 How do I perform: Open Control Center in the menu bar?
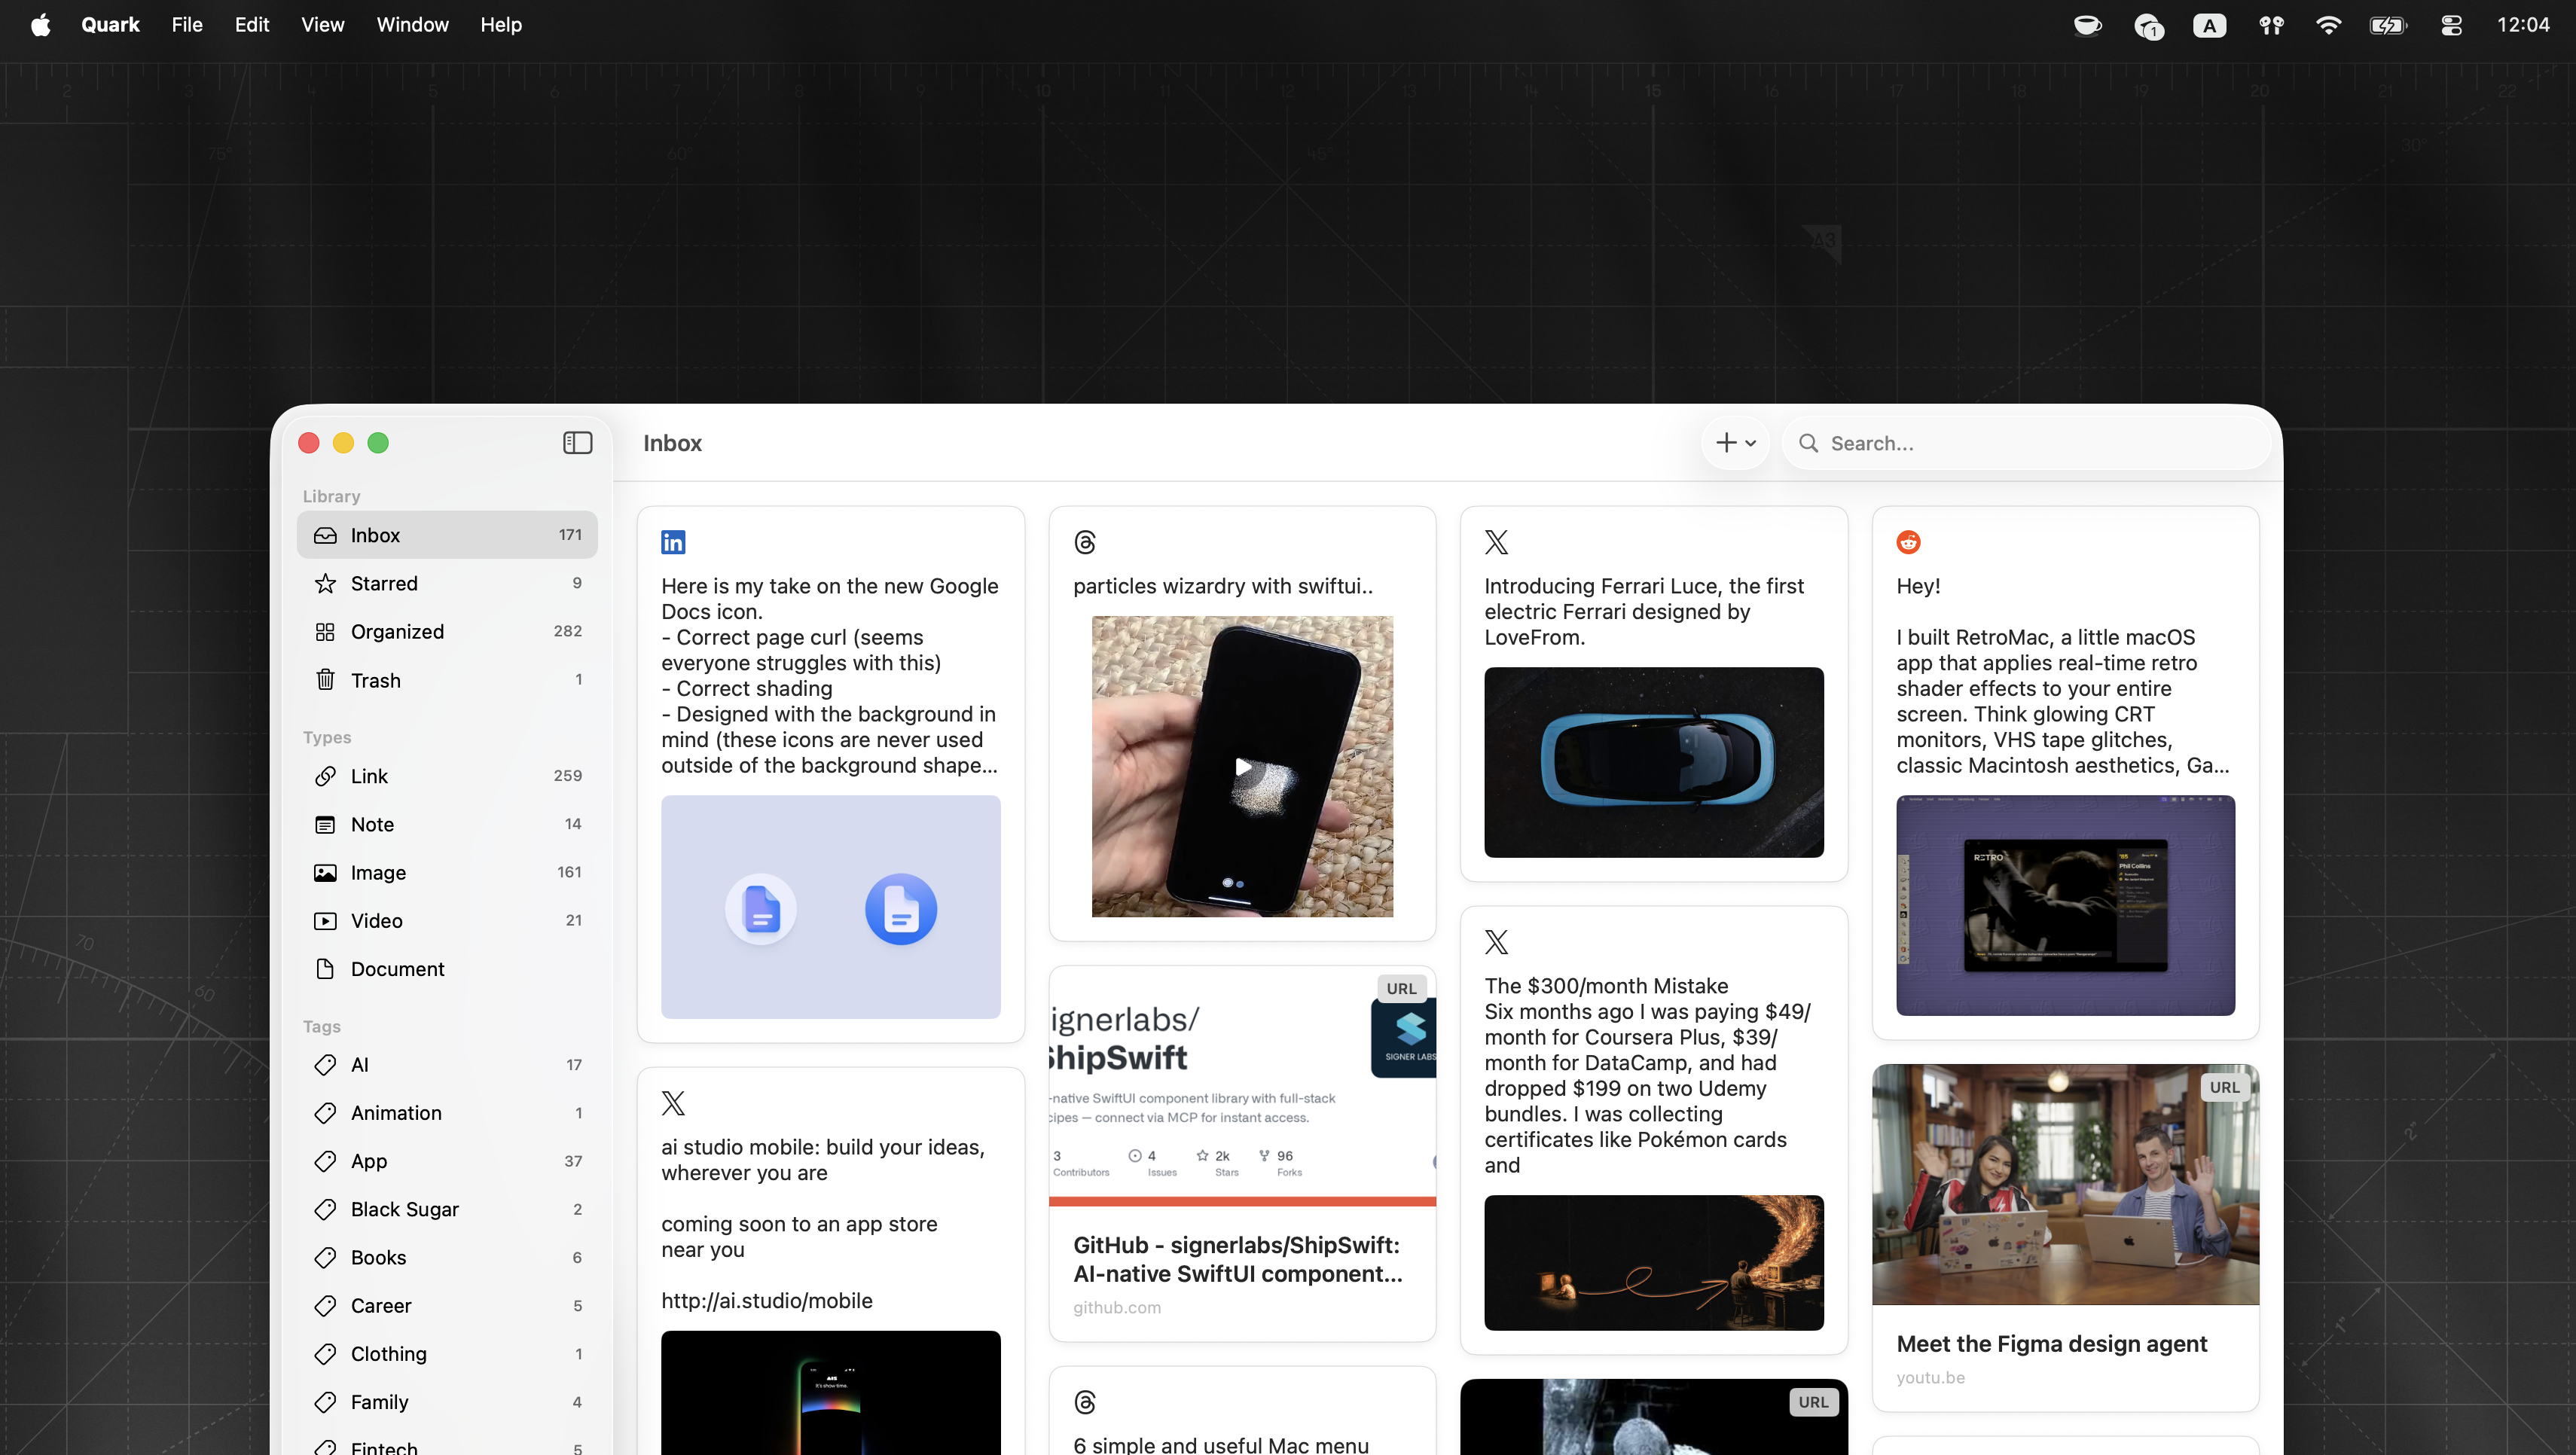click(2451, 25)
